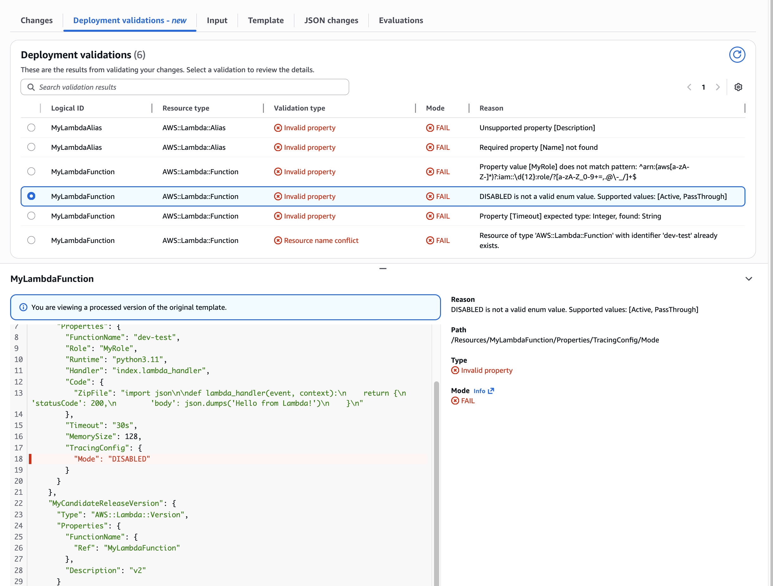Click the refresh validations icon
773x586 pixels.
(x=737, y=54)
